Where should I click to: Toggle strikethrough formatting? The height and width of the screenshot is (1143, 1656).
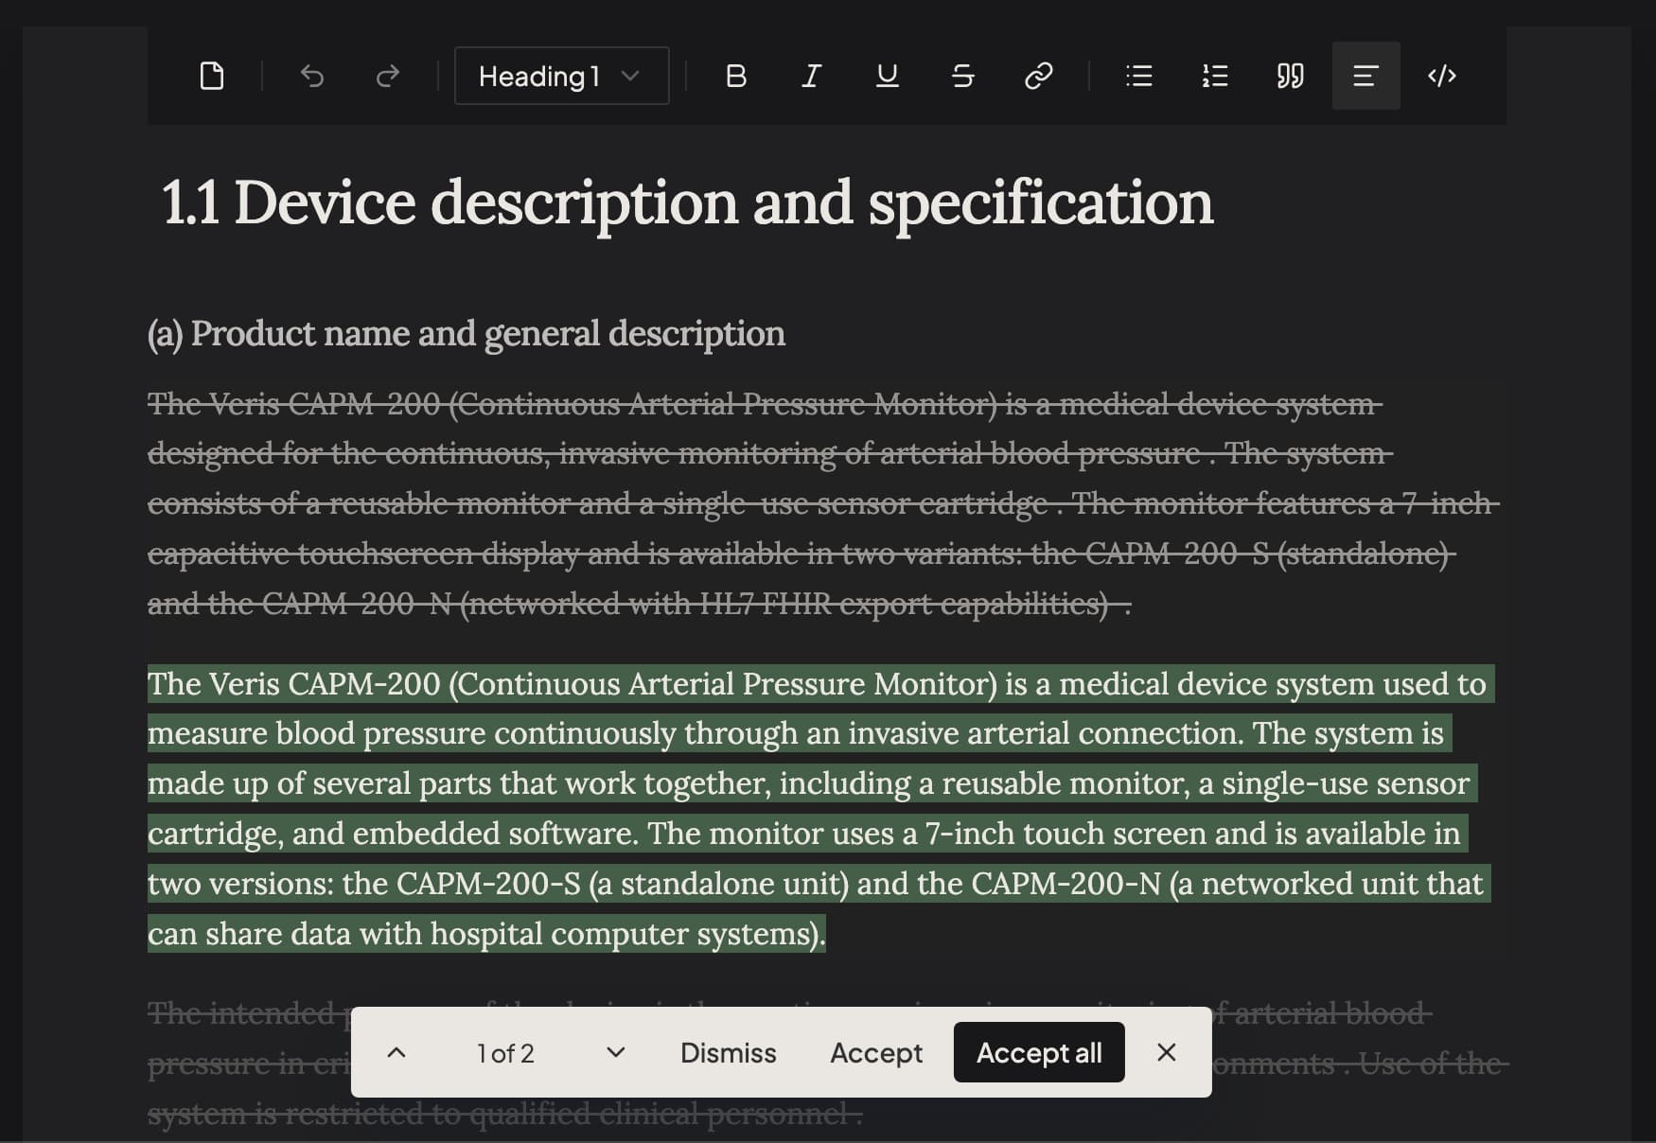click(962, 76)
